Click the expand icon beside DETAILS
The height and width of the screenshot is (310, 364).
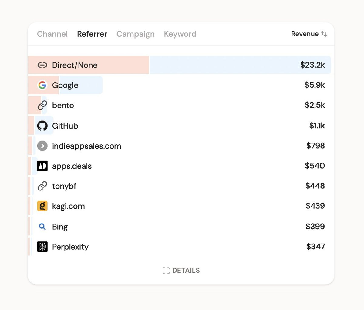[166, 271]
